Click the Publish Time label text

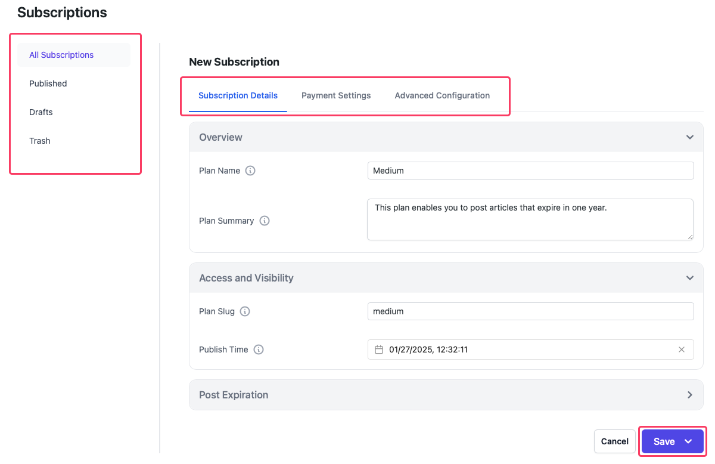(x=223, y=349)
